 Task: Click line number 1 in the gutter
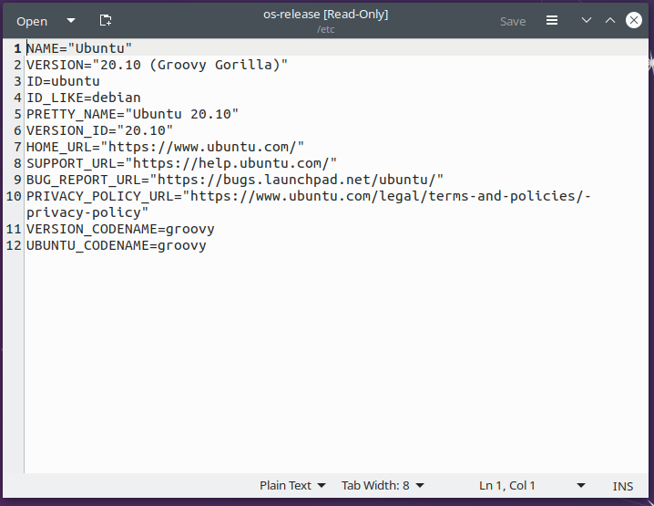[17, 48]
